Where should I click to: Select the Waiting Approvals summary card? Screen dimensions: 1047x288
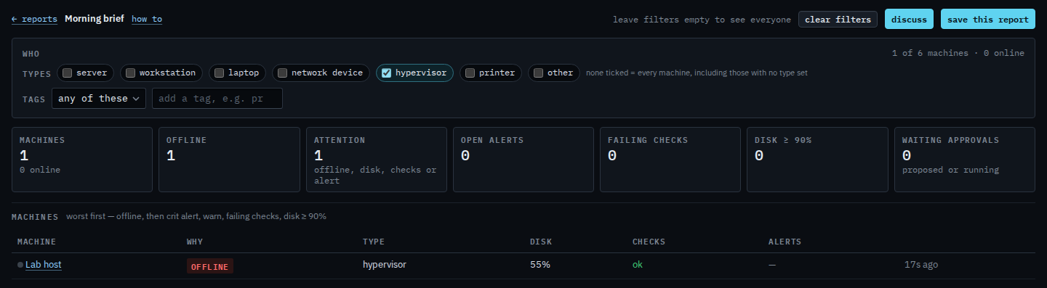click(x=964, y=160)
